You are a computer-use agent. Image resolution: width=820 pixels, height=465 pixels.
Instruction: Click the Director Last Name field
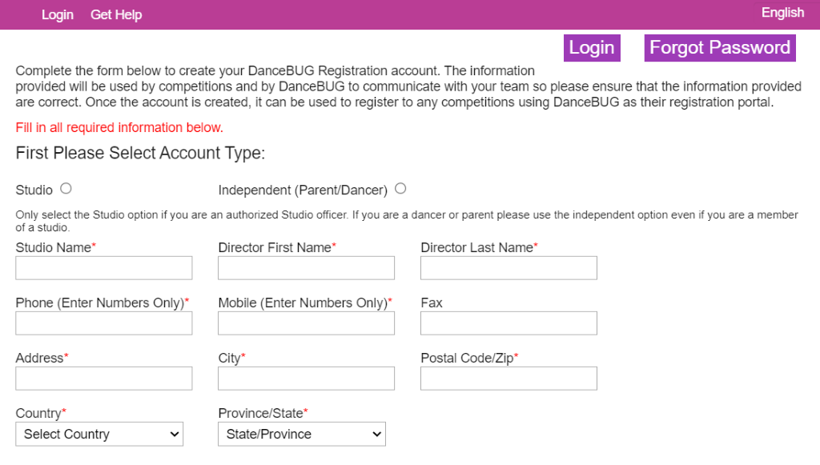[x=508, y=267]
